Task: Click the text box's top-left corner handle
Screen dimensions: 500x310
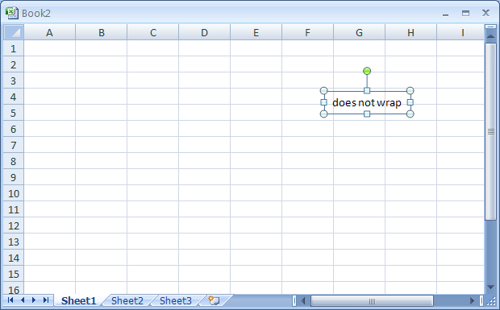Action: click(x=323, y=91)
